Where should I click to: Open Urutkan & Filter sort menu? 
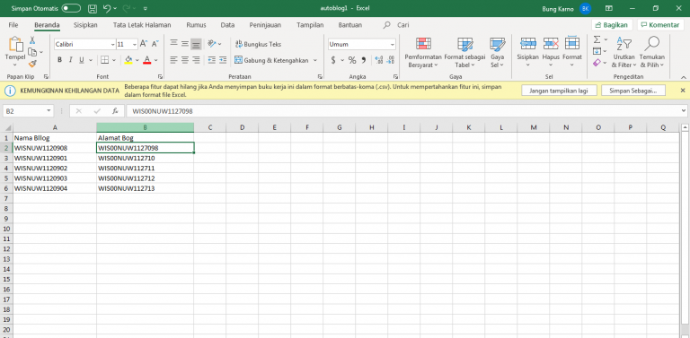(624, 52)
